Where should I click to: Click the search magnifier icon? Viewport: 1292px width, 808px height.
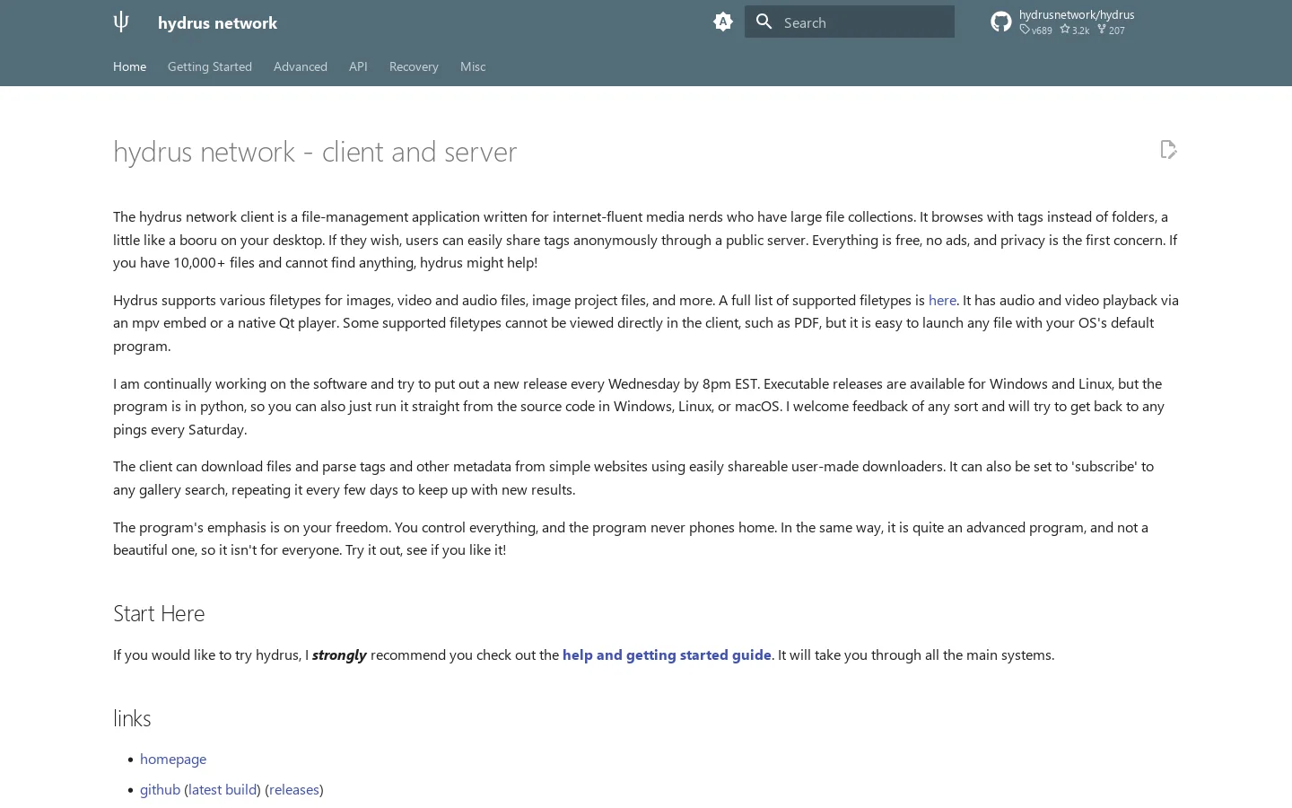[764, 22]
